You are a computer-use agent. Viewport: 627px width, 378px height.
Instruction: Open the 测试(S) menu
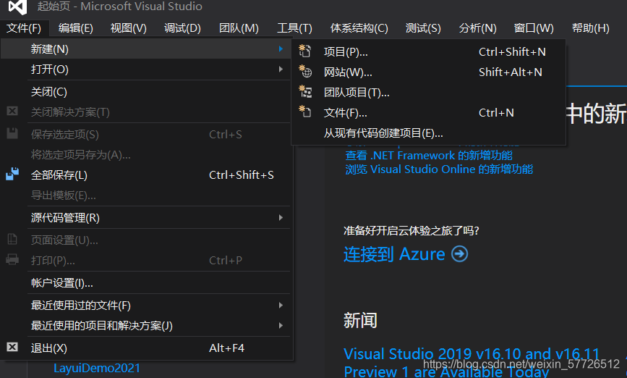(x=423, y=28)
